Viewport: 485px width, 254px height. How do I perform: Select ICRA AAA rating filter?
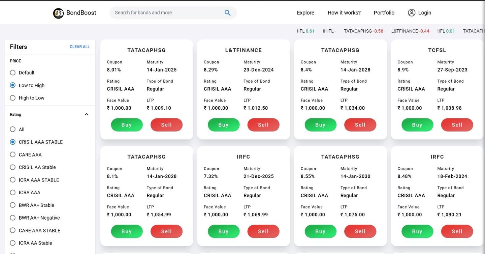pos(13,193)
